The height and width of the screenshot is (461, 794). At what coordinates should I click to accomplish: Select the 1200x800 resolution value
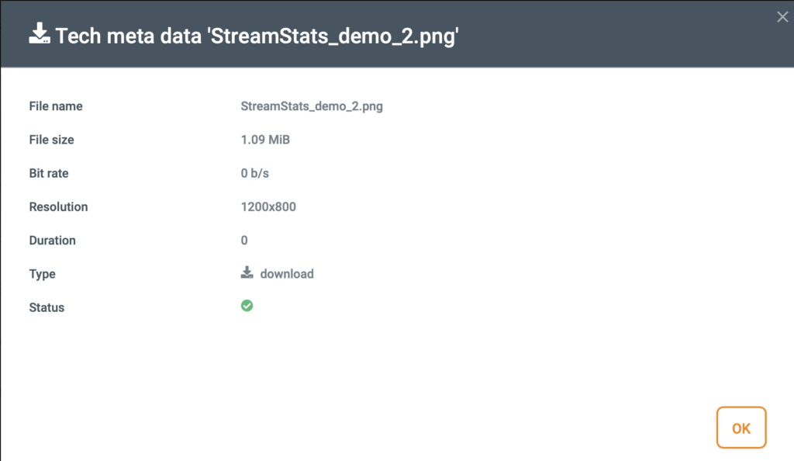[x=268, y=207]
